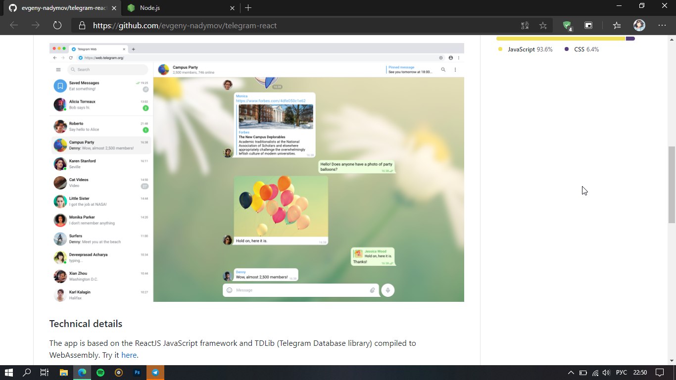Open Photoshop from the taskbar
Image resolution: width=676 pixels, height=380 pixels.
[137, 373]
